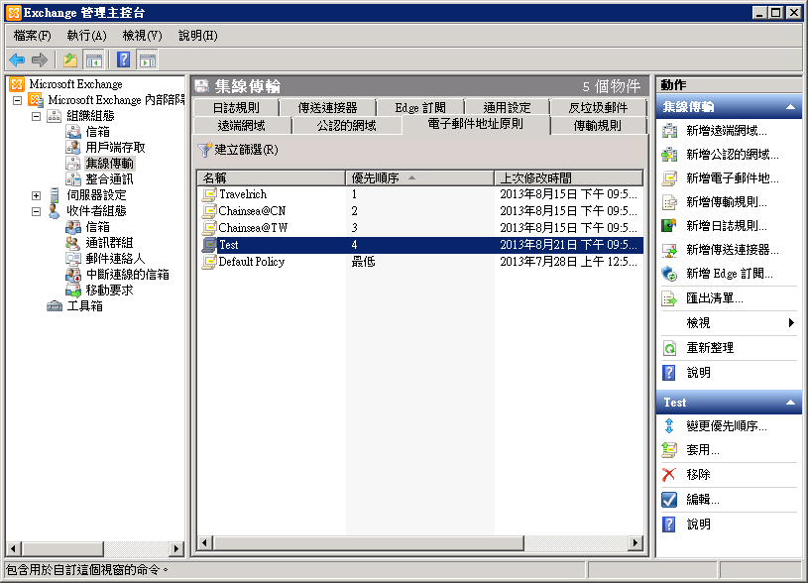Switch to the 反垃圾郵件 tab
This screenshot has width=808, height=583.
tap(598, 108)
